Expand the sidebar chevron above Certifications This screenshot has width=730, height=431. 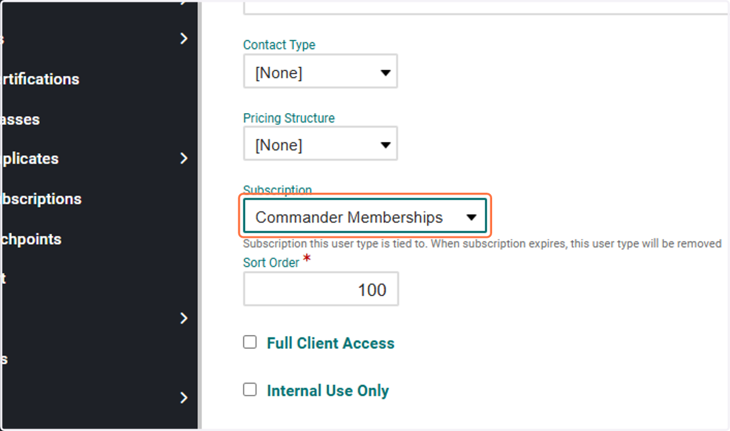184,39
